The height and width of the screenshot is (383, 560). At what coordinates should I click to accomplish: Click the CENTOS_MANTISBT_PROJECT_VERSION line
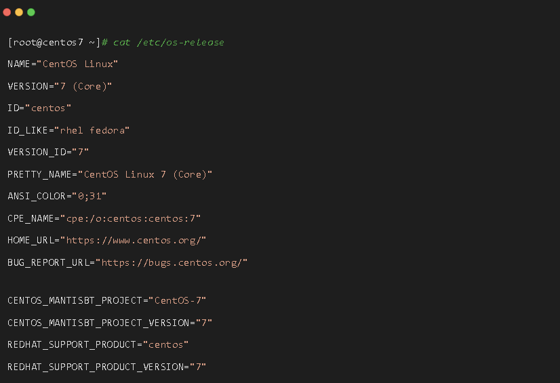point(110,323)
